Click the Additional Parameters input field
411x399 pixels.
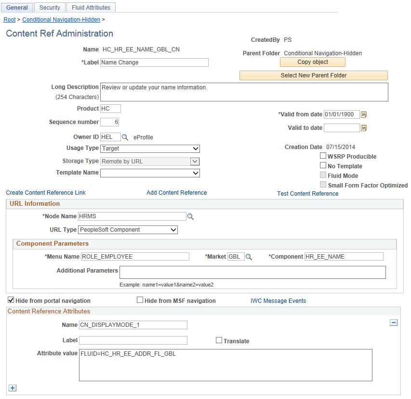[x=253, y=273]
